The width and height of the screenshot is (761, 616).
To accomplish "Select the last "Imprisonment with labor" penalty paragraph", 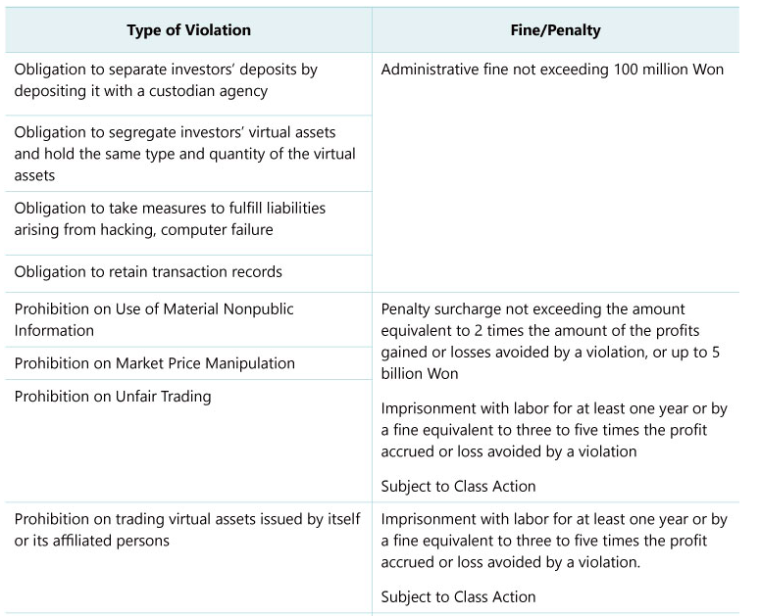I will point(554,541).
